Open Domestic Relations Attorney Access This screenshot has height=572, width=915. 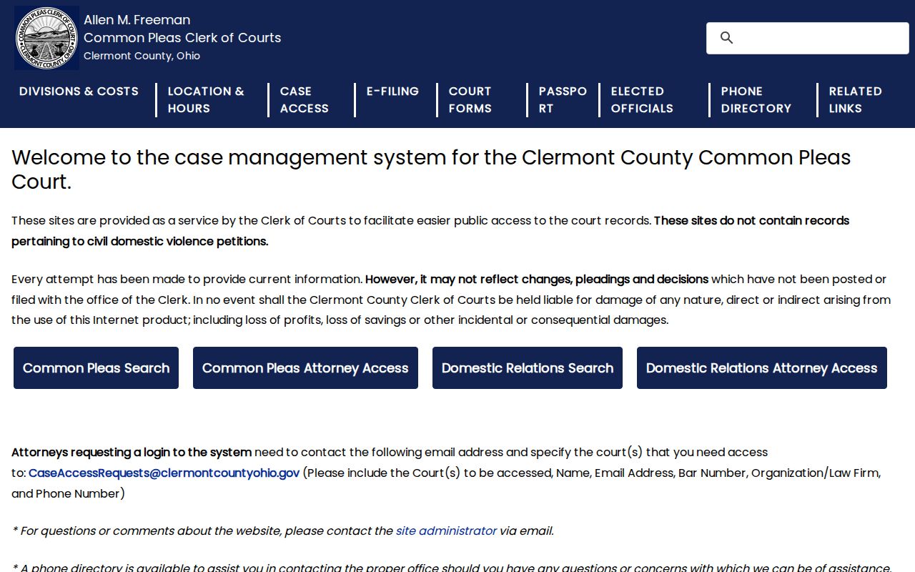[x=762, y=368]
